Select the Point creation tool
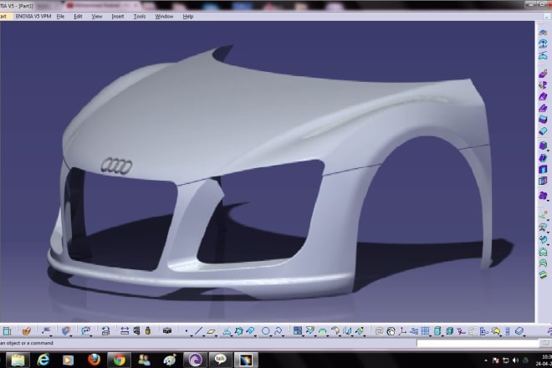 [187, 331]
